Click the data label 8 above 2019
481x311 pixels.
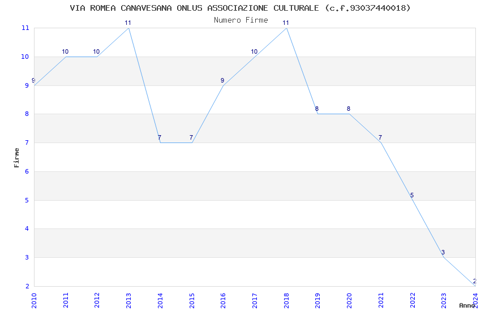pos(317,109)
